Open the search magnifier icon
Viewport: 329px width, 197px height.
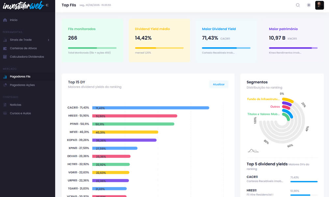298,5
